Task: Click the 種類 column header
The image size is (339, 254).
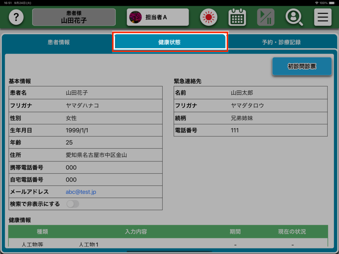Action: click(42, 232)
